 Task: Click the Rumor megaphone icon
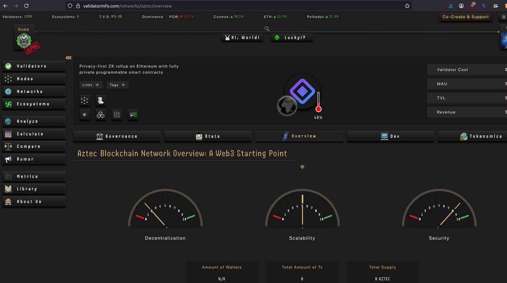[8, 159]
